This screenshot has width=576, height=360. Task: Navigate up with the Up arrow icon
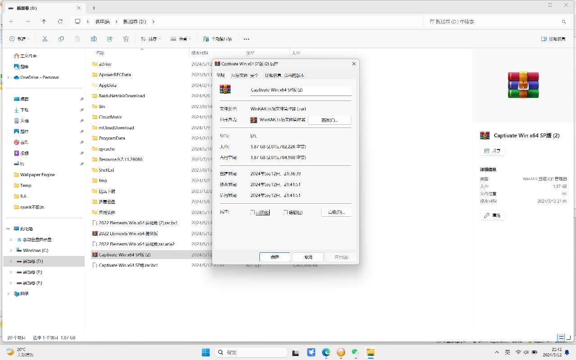click(44, 21)
